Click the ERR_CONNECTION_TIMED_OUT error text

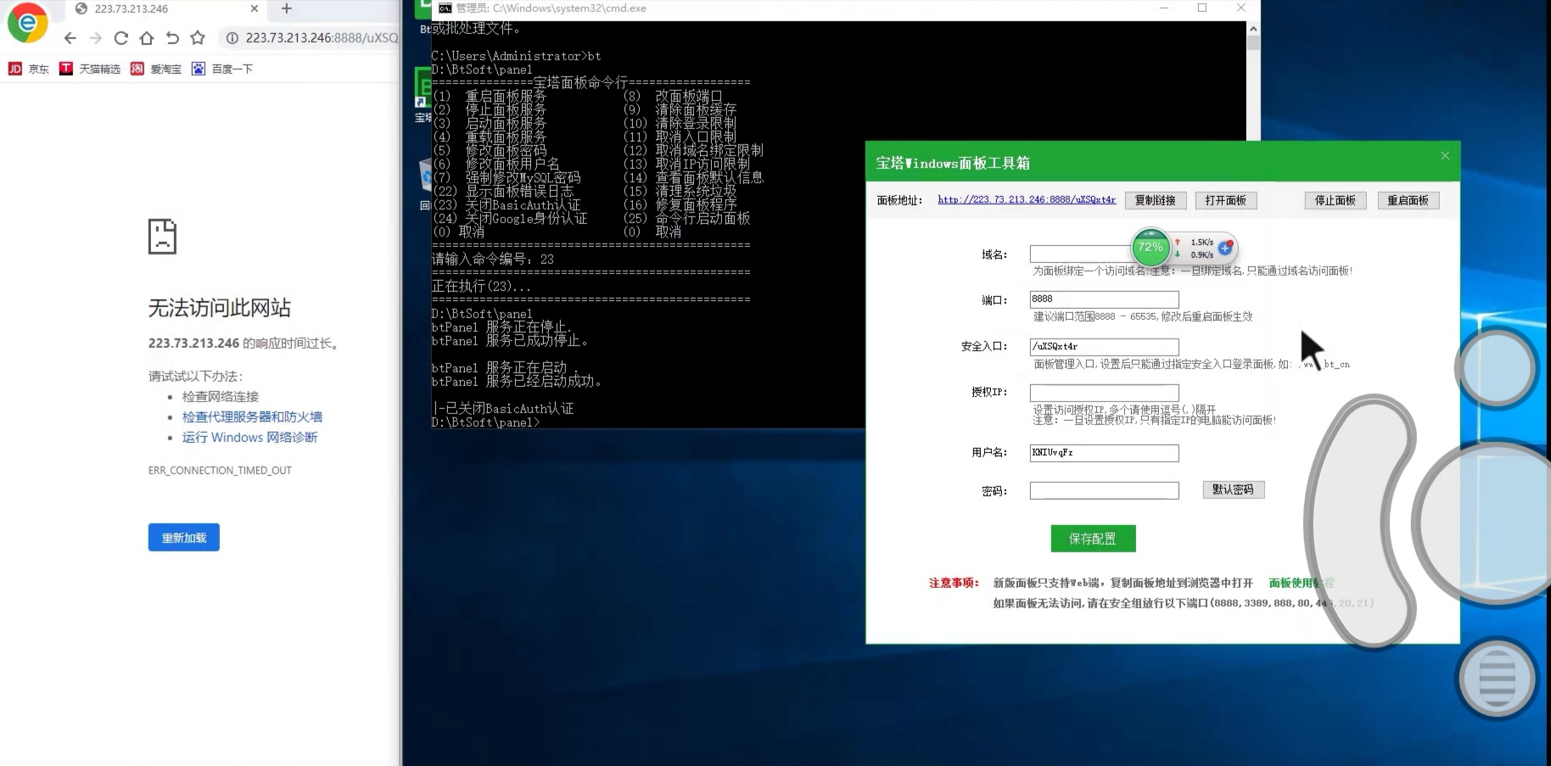point(220,470)
